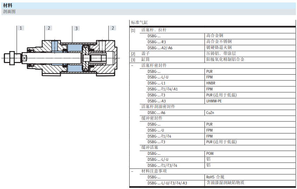Click the leftmost callout label 2
Screen dimensions: 297x189
pos(49,28)
